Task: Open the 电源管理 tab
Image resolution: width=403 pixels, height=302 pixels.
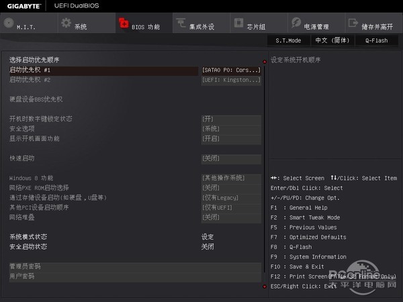Action: (x=316, y=23)
